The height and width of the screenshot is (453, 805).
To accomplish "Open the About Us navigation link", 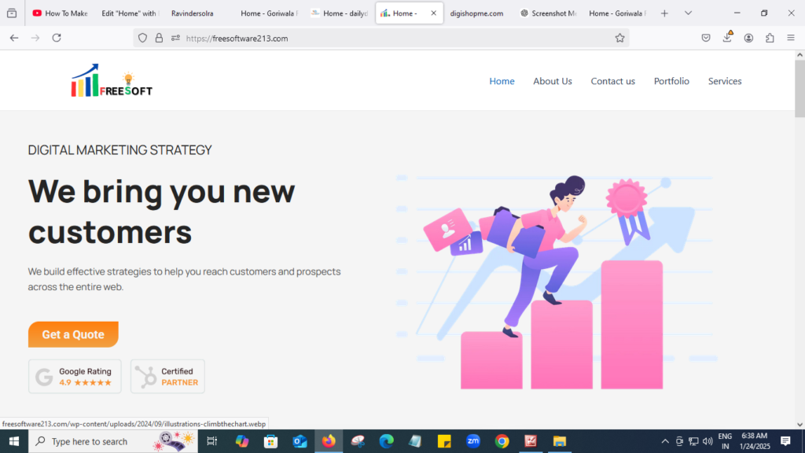I will pyautogui.click(x=552, y=81).
